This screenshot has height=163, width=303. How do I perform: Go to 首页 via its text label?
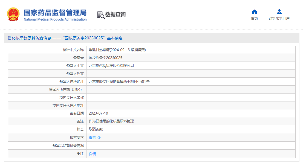tap(254, 18)
